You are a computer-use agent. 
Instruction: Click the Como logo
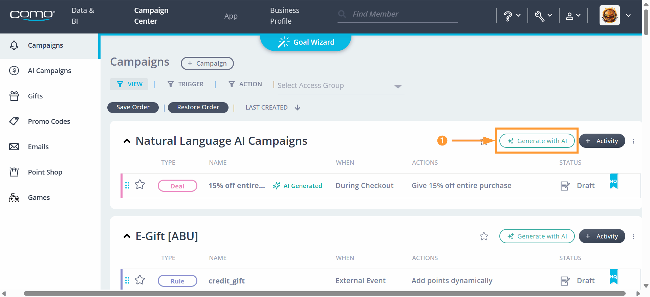tap(32, 16)
